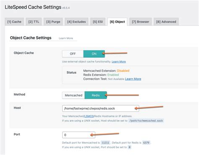The height and width of the screenshot is (155, 199).
Task: Click the version v6.5.4 label
Action: [66, 8]
